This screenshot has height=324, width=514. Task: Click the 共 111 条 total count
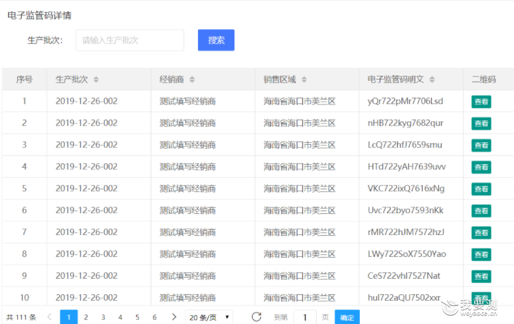tap(21, 317)
